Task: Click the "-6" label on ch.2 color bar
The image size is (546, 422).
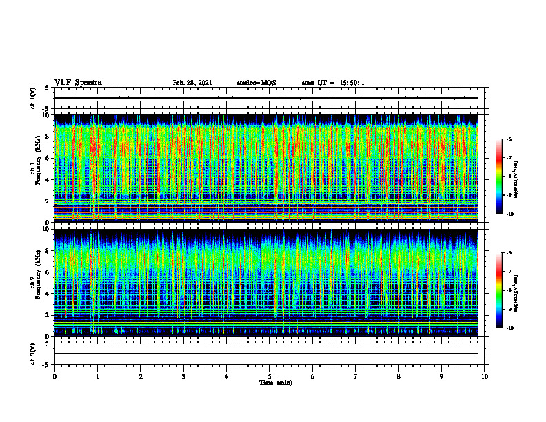Action: [x=509, y=253]
